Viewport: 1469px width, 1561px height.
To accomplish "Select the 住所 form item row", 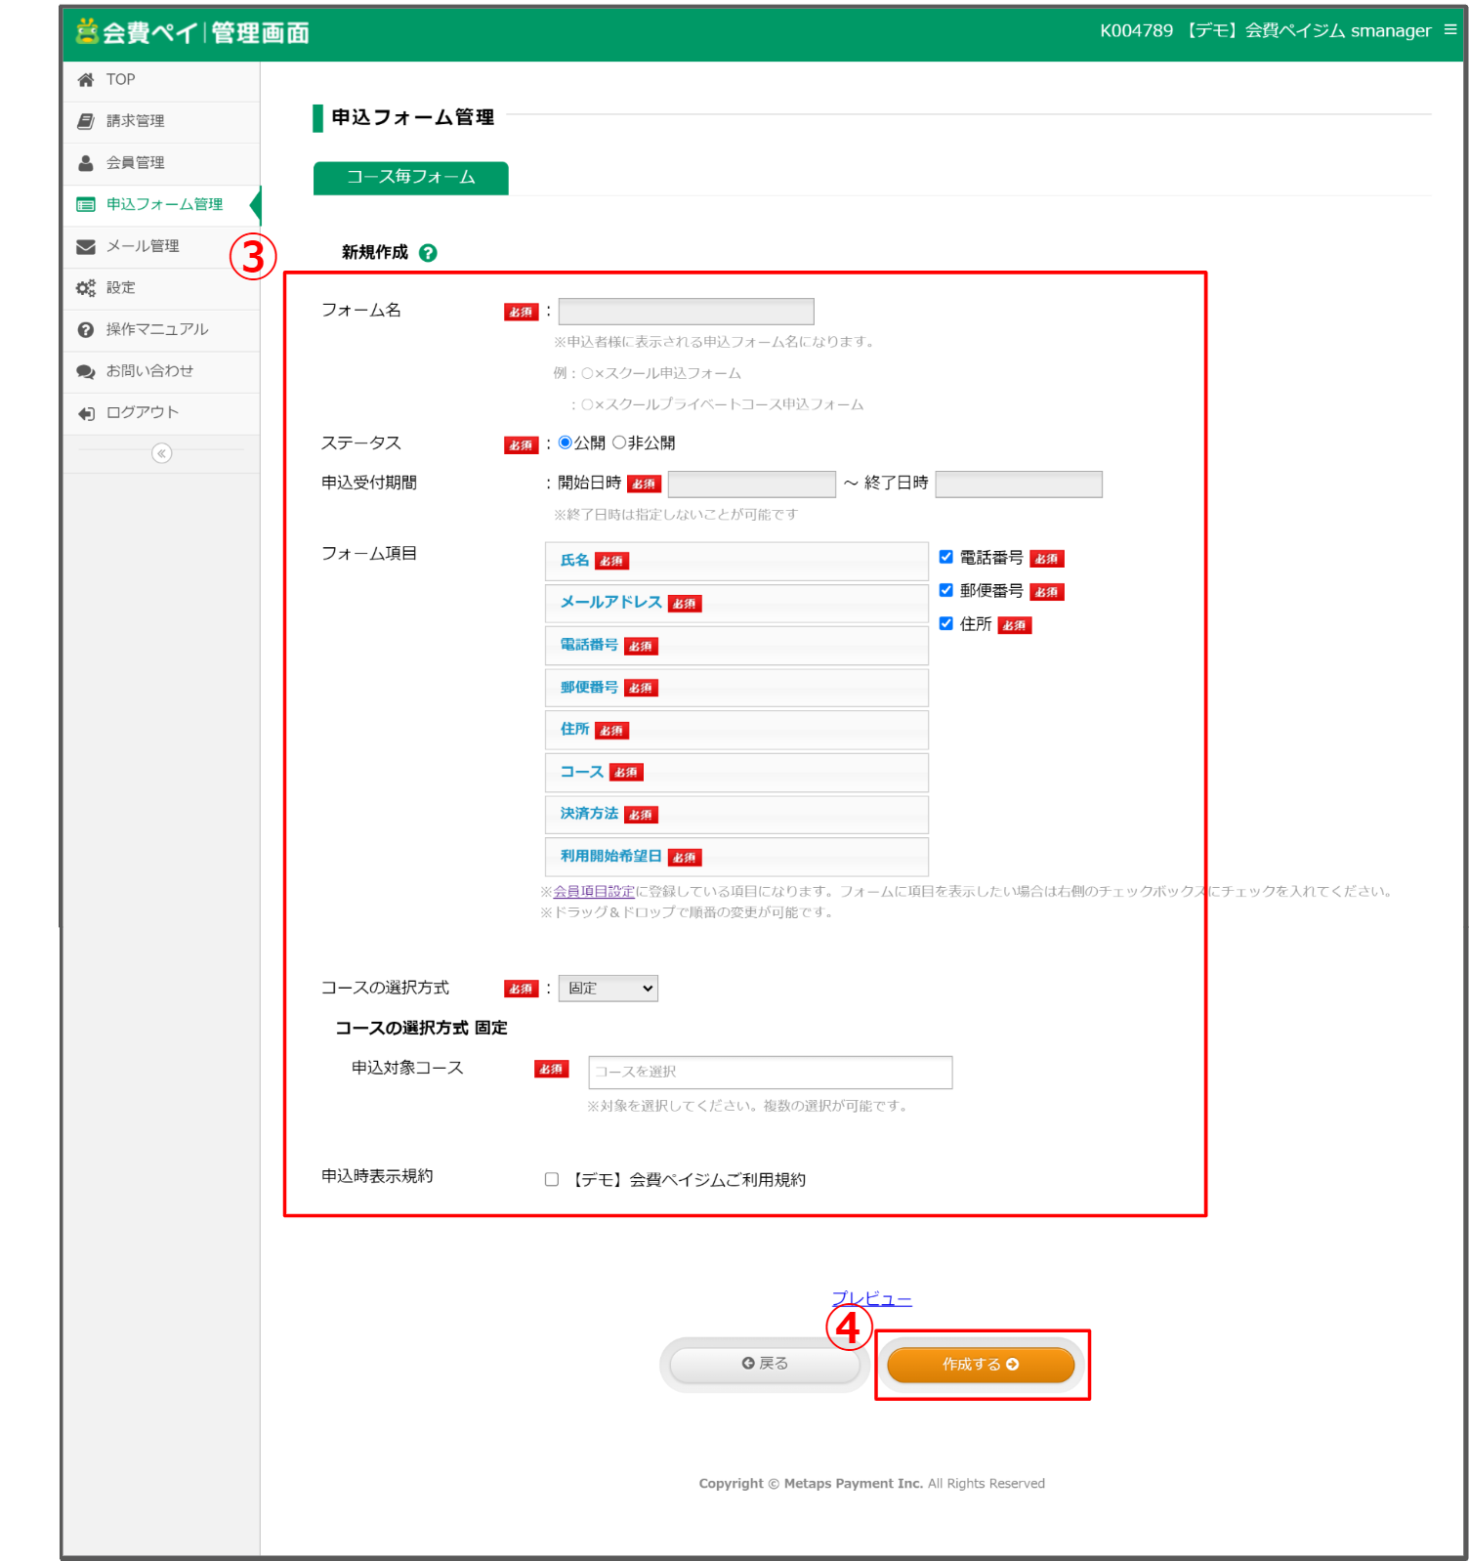I will pos(736,731).
